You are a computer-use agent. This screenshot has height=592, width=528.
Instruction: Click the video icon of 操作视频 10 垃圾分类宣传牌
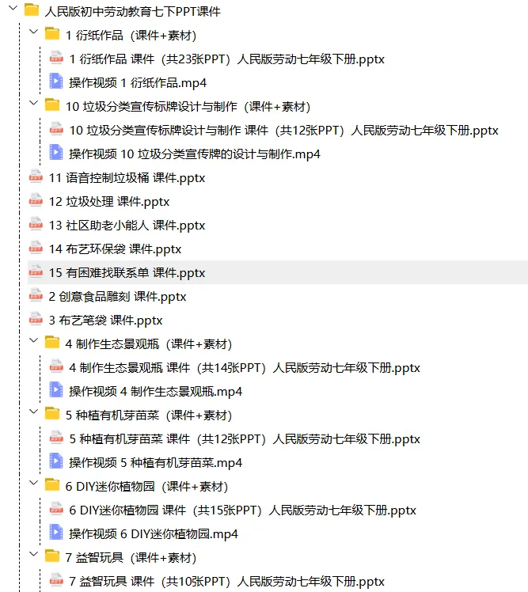coord(56,153)
